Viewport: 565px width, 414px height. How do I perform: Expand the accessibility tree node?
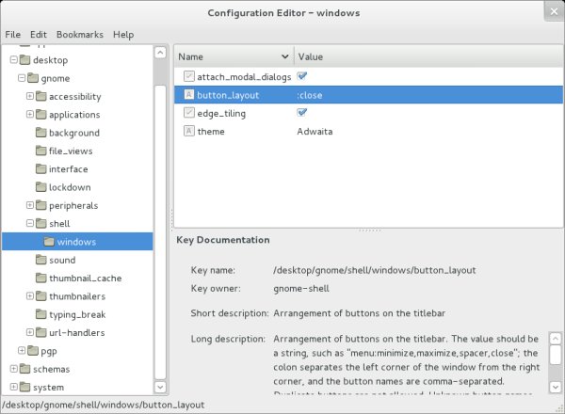[30, 96]
